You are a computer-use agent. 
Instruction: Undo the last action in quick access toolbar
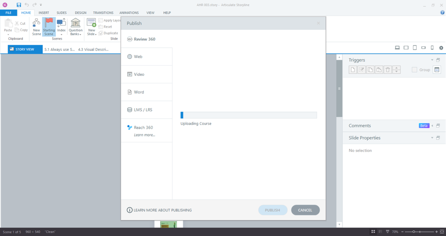coord(27,5)
